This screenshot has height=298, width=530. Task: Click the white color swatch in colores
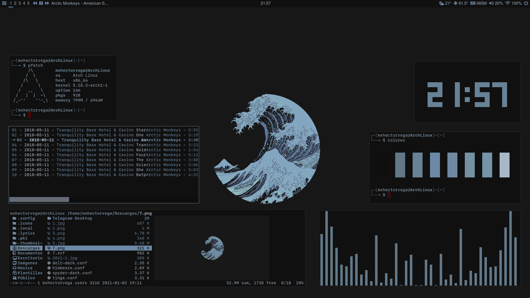tap(504, 165)
